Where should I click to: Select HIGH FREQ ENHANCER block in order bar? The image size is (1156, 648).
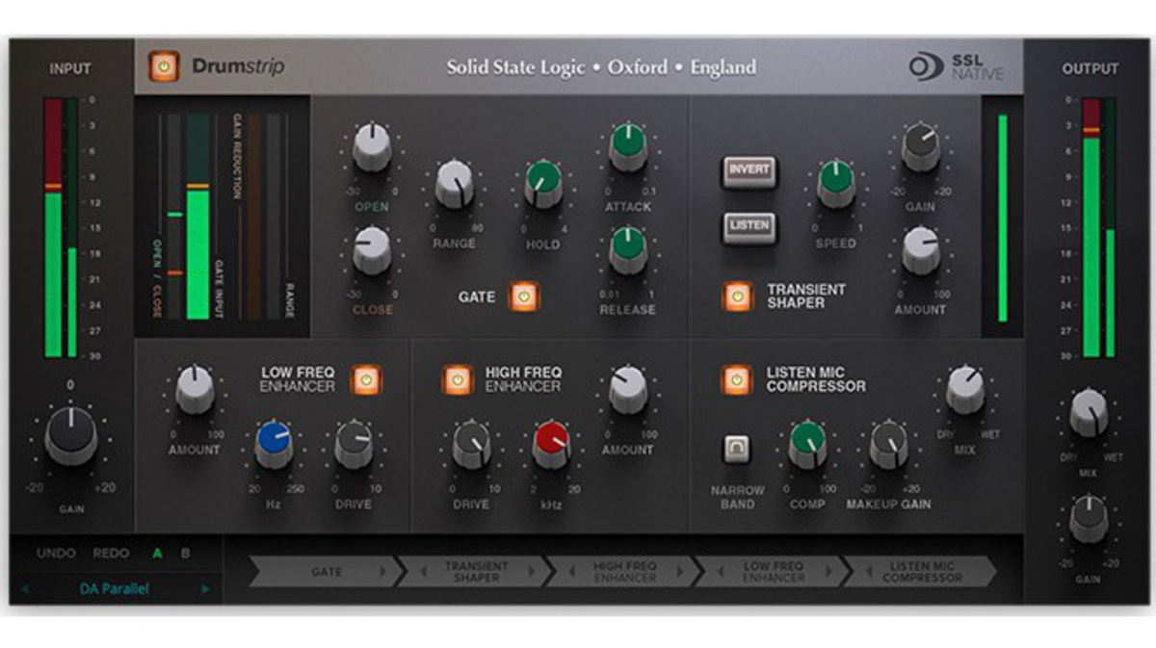[624, 572]
